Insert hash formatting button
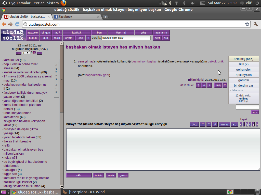 tap(215, 124)
